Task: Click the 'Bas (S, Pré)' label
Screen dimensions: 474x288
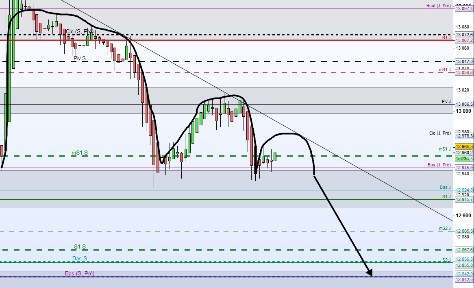Action: (80, 273)
